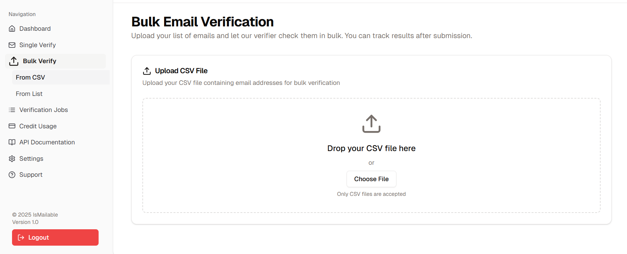
Task: Click the API Documentation book icon
Action: [12, 142]
